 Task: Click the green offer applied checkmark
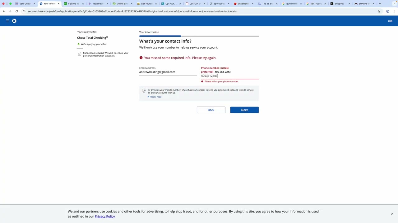[x=78, y=44]
